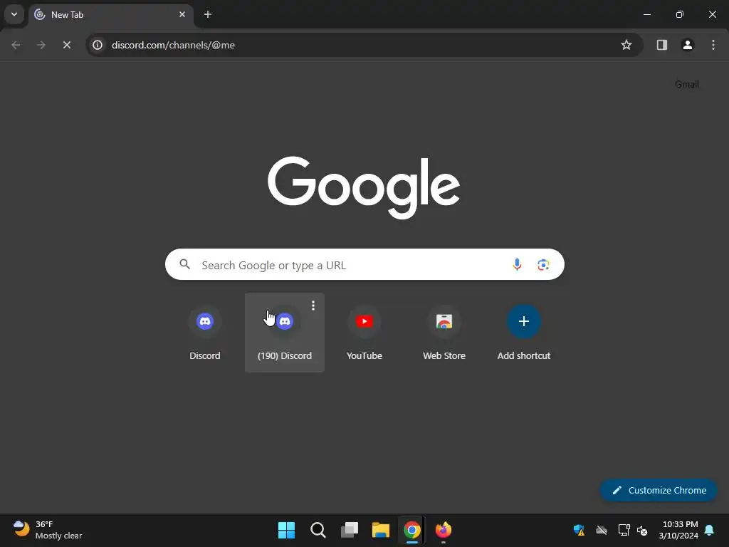Open the Chrome side panel
This screenshot has height=547, width=729.
coord(662,45)
